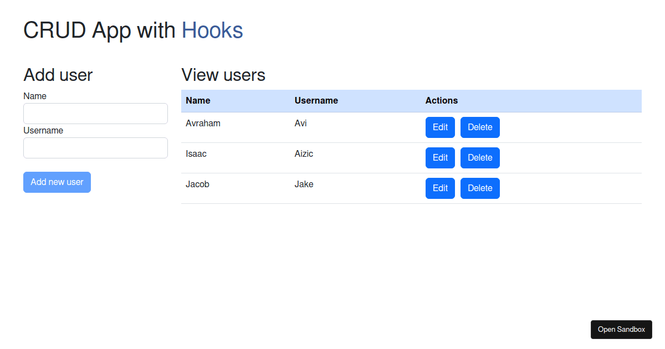Edit the user Isaac
The height and width of the screenshot is (349, 665).
(x=439, y=157)
